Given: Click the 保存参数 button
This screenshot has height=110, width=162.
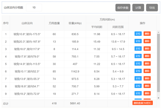Looking at the screenshot, I should [x=123, y=7].
